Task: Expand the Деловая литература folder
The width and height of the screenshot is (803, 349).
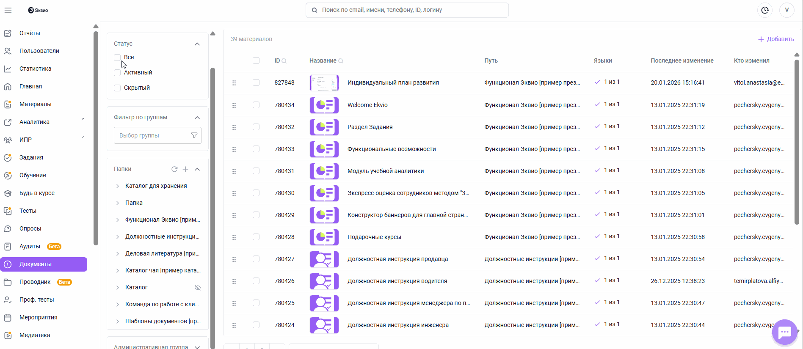Action: tap(118, 254)
